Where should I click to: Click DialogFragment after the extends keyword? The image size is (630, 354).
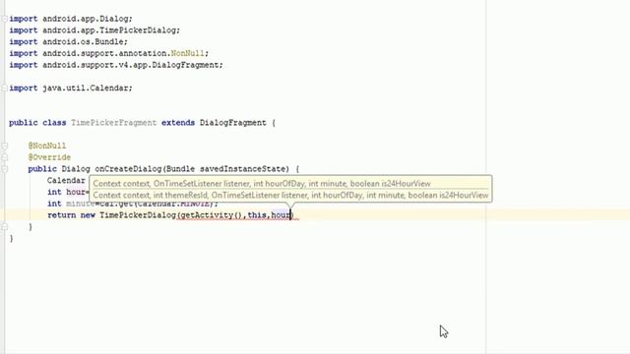pos(233,123)
